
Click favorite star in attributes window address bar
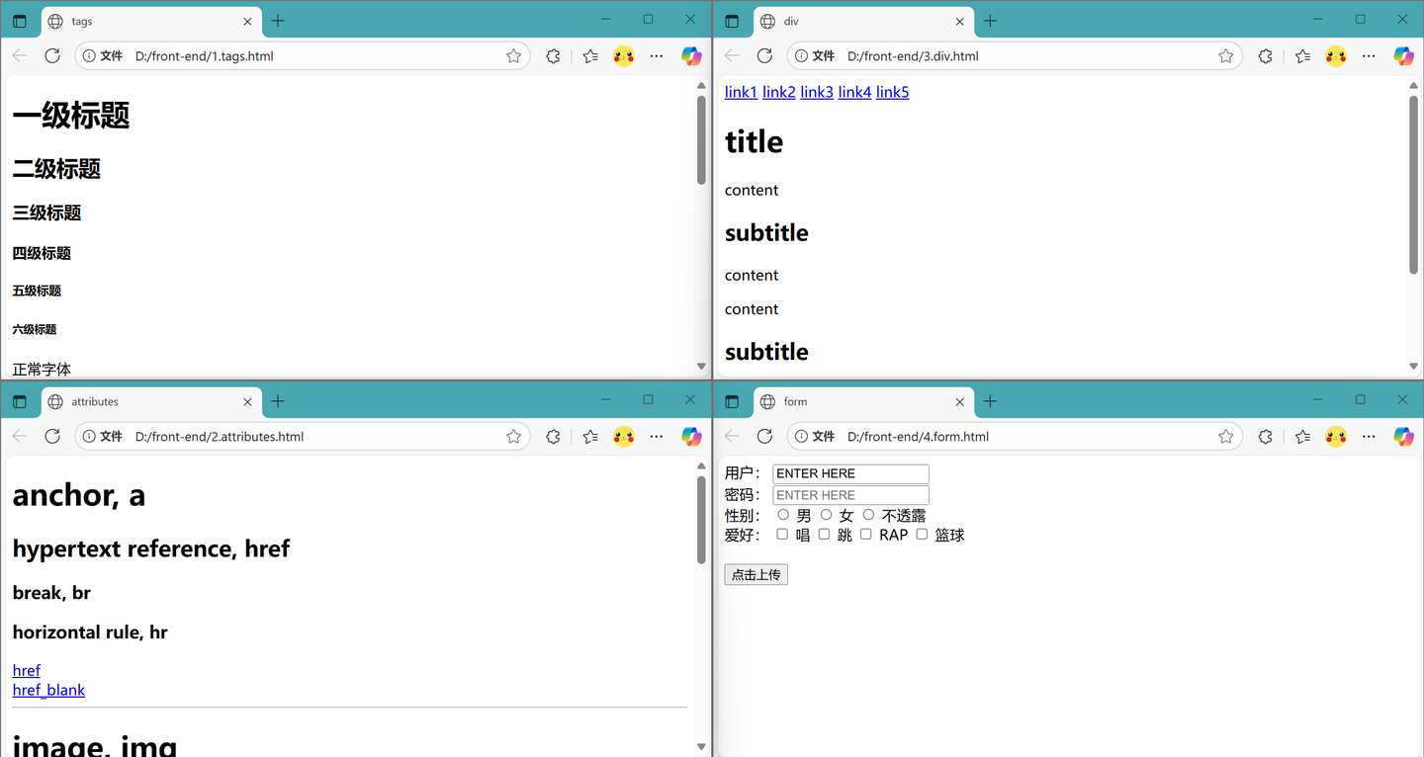pos(513,437)
